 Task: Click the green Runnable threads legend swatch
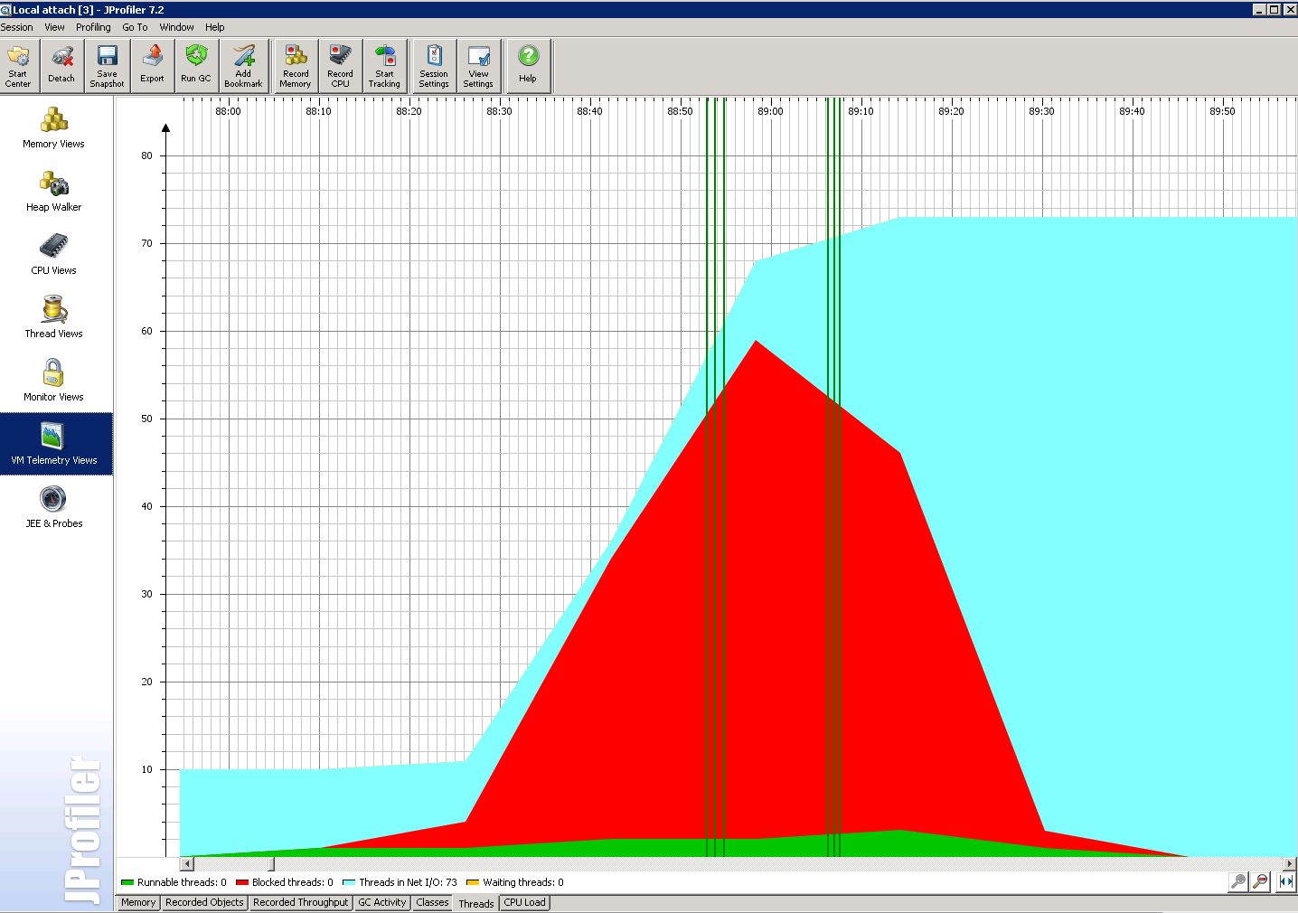127,882
